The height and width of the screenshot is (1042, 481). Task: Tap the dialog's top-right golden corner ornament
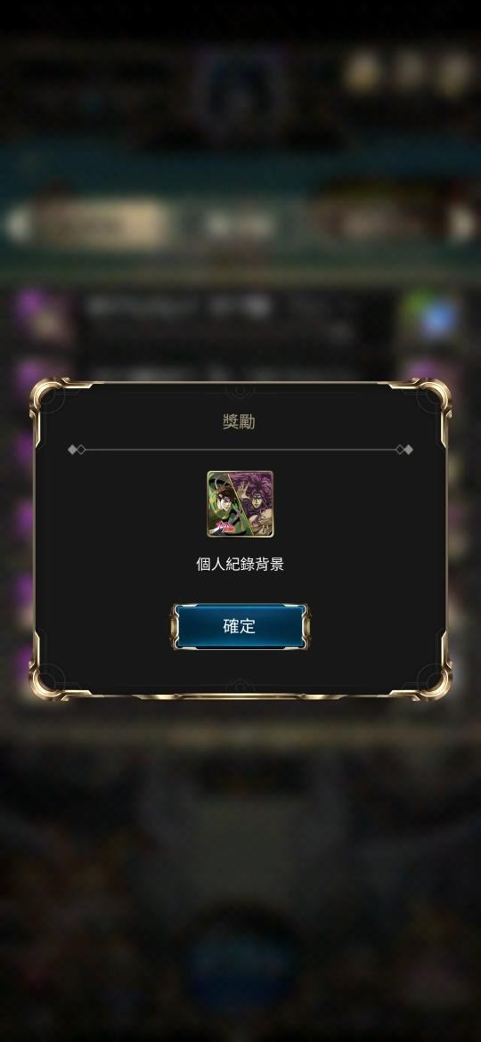pos(431,398)
